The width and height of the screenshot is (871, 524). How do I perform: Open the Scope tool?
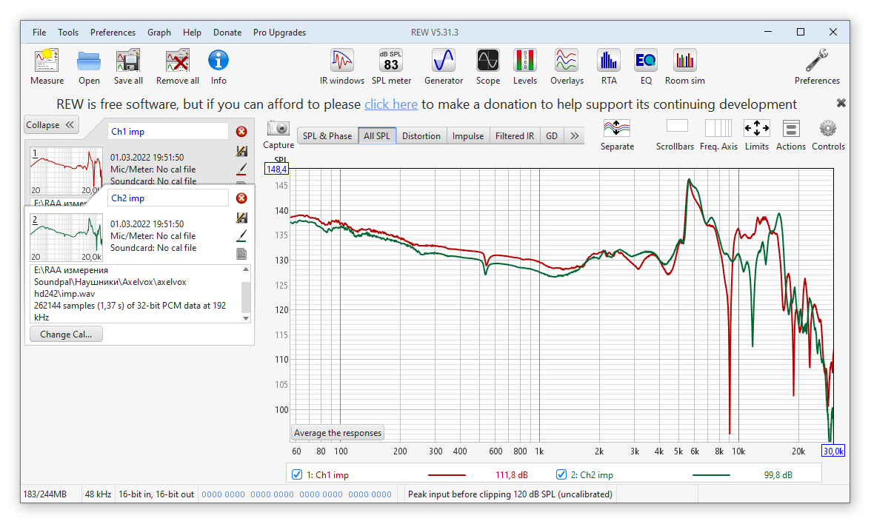click(487, 61)
